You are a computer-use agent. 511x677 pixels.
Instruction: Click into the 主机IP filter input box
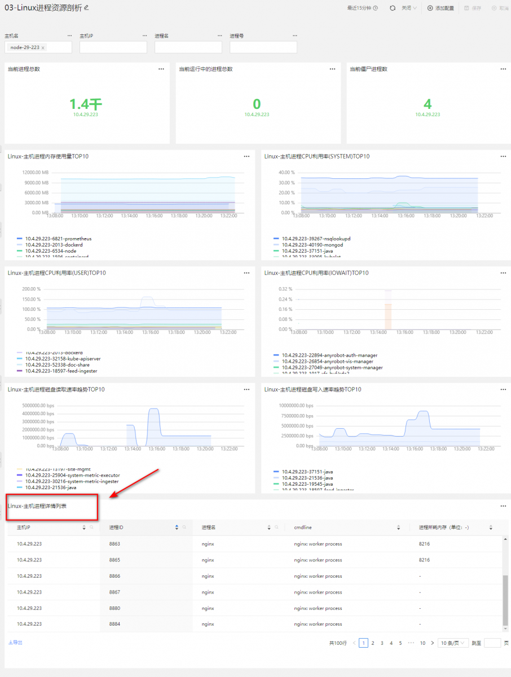pos(113,47)
